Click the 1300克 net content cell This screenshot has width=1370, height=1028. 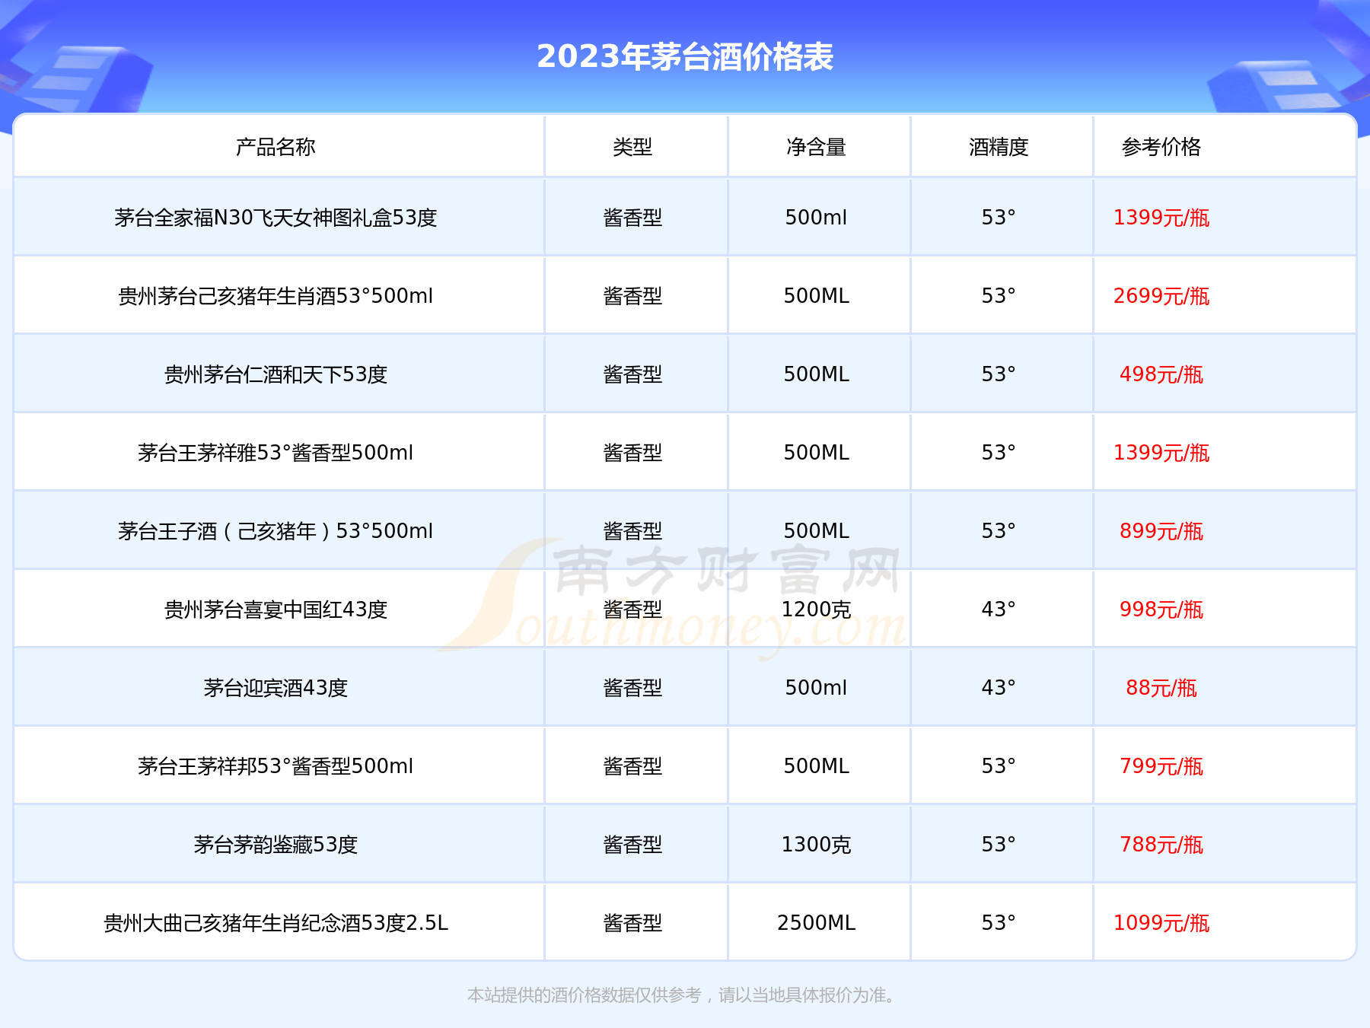coord(816,845)
